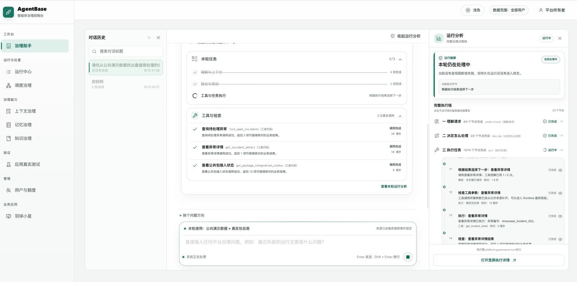This screenshot has width=577, height=282.
Task: Click the shield icon beside 收起运行分析
Action: pos(393,36)
